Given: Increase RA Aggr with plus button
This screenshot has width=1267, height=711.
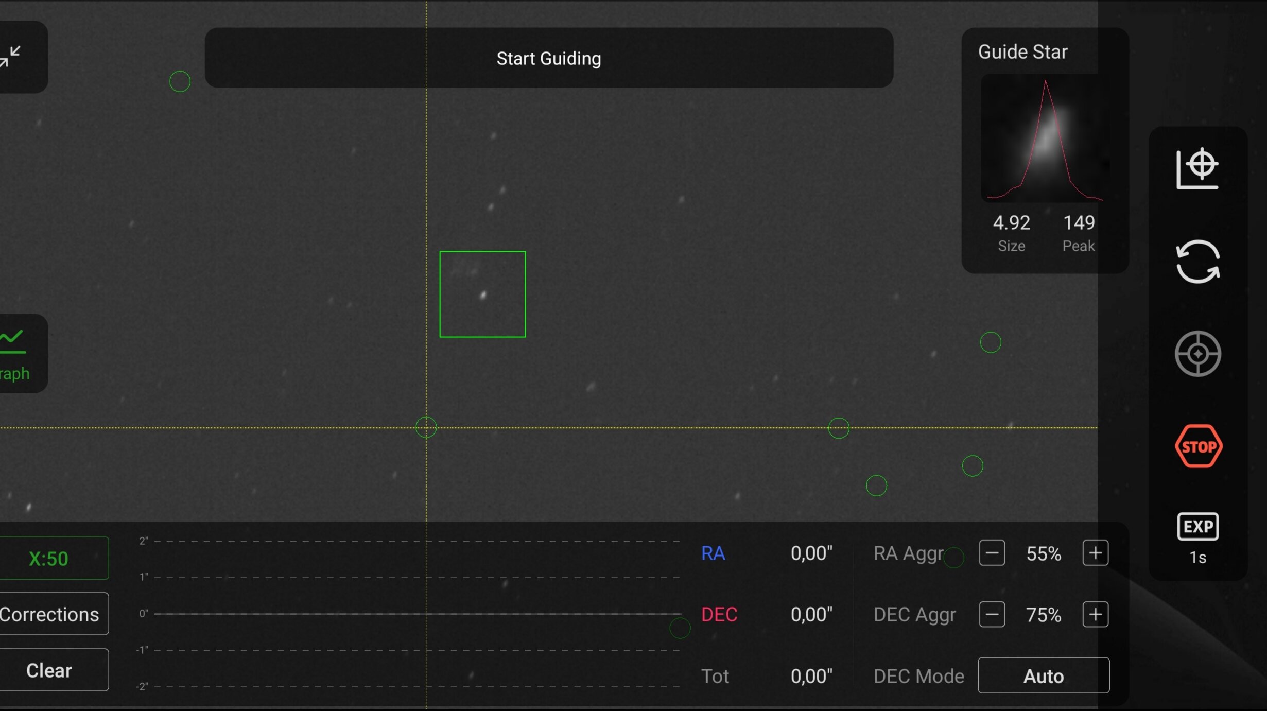Looking at the screenshot, I should (1095, 553).
